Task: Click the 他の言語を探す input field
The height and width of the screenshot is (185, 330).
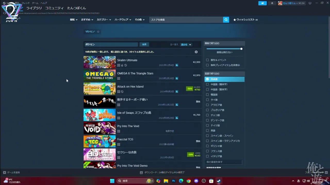Action: point(224,162)
